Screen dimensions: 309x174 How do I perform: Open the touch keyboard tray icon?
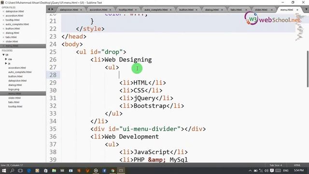tap(278, 171)
